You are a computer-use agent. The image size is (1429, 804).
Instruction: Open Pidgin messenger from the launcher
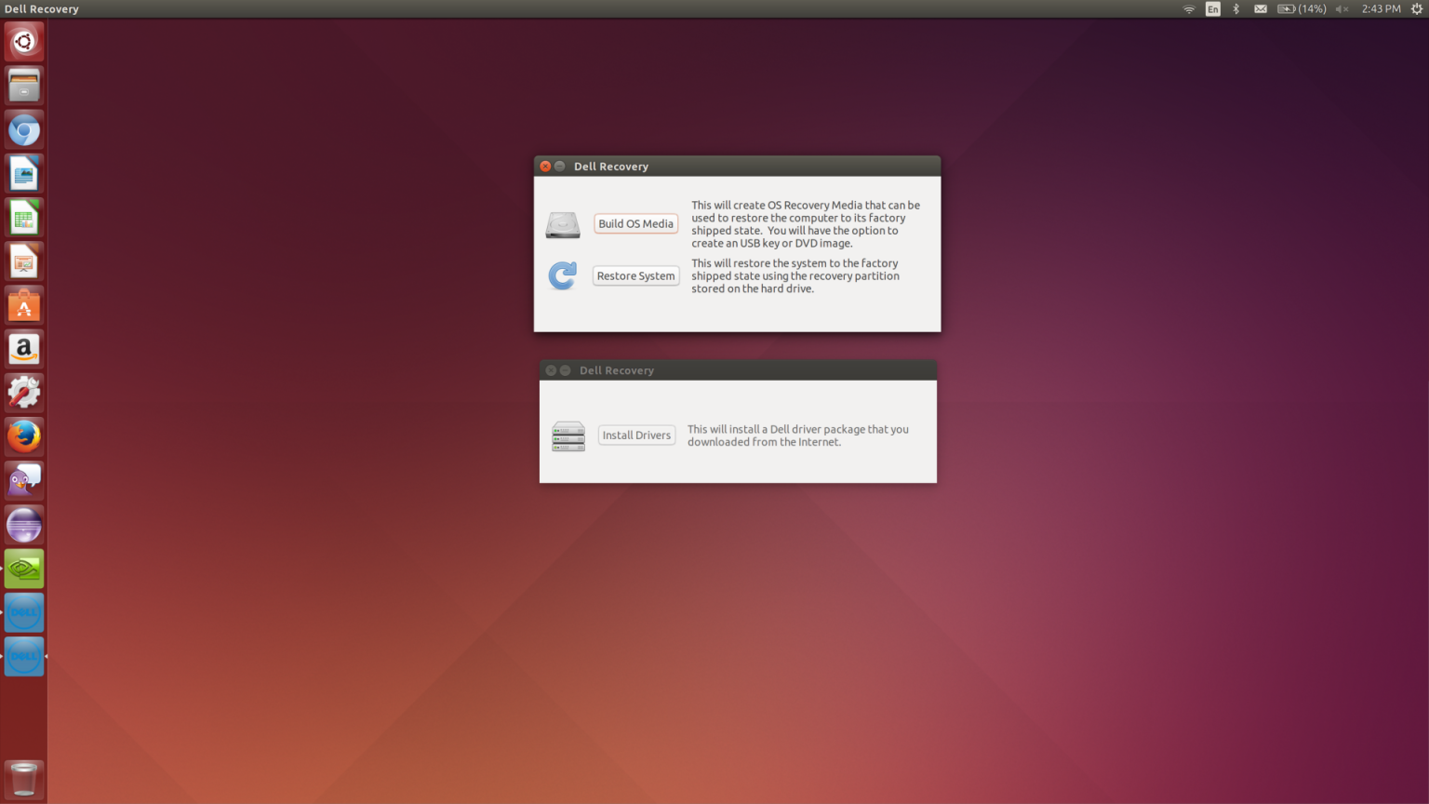pos(24,480)
